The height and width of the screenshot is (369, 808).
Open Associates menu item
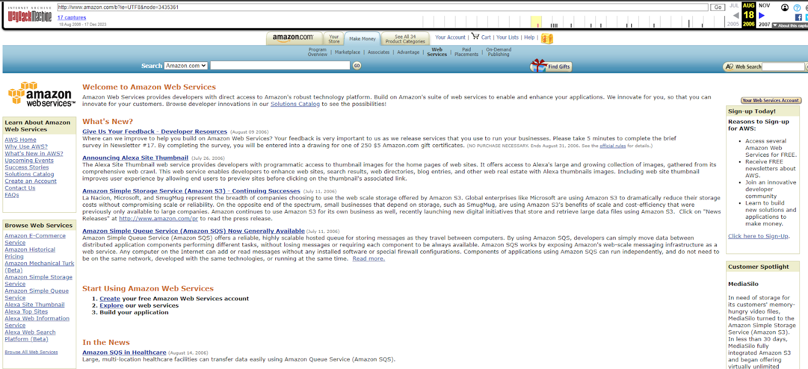pyautogui.click(x=379, y=52)
